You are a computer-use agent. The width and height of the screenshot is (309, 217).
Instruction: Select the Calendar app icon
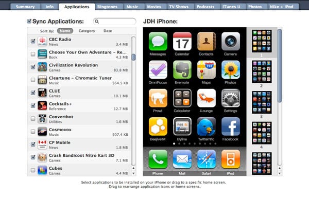tap(182, 41)
